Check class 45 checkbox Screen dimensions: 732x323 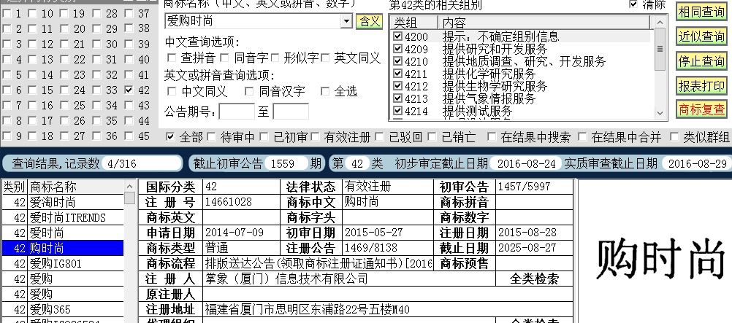pyautogui.click(x=129, y=136)
